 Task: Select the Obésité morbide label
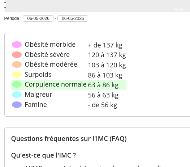50,45
